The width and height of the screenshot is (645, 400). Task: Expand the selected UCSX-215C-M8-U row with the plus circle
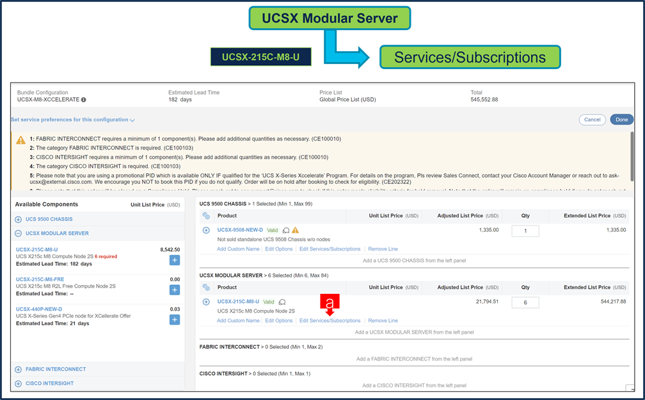click(206, 302)
